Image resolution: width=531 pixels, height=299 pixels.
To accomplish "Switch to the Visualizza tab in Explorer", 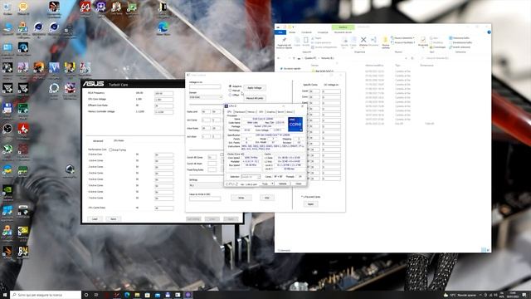I will pos(323,32).
